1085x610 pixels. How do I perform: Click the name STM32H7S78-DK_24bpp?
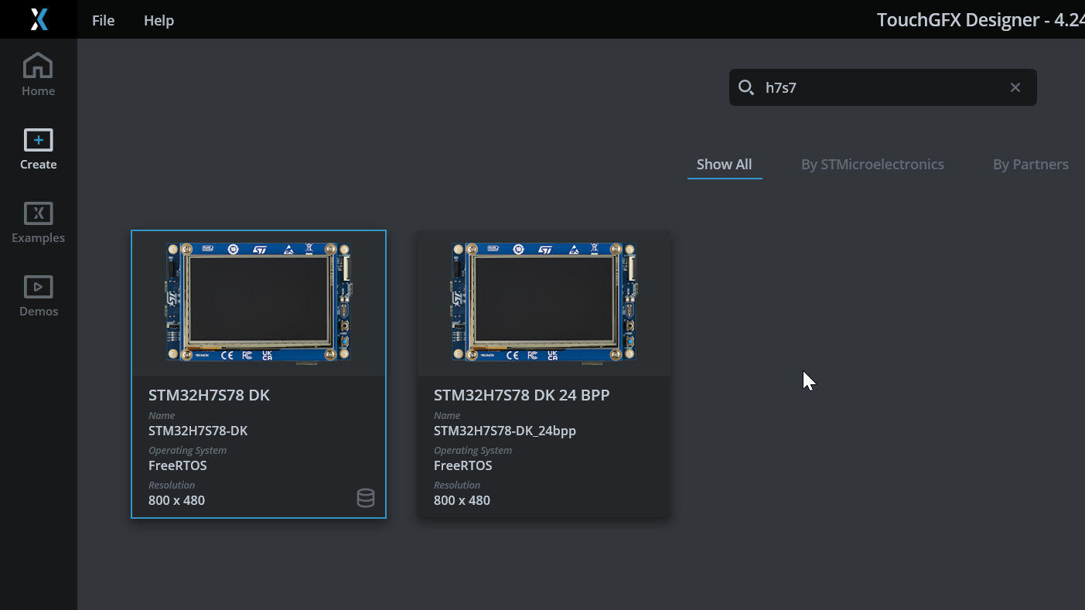coord(505,431)
